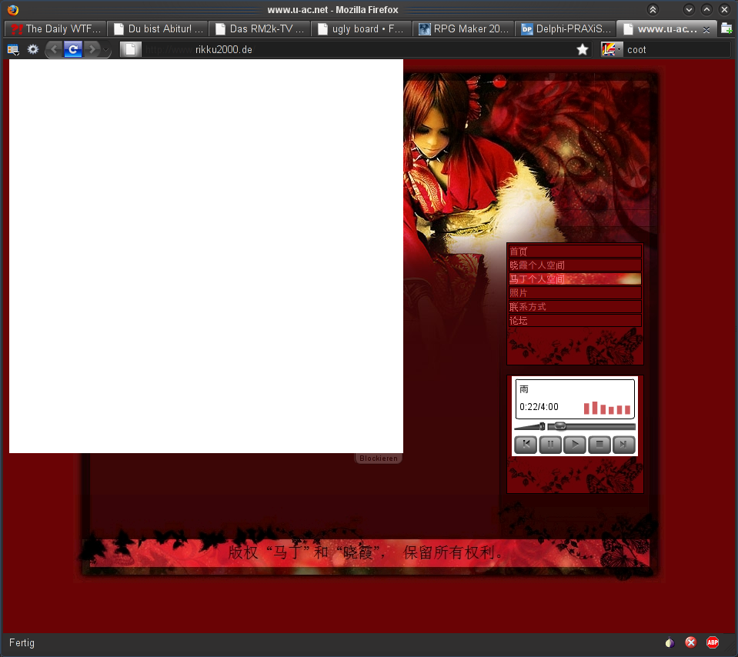
Task: Open the gear settings icon in toolbar
Action: (x=33, y=49)
